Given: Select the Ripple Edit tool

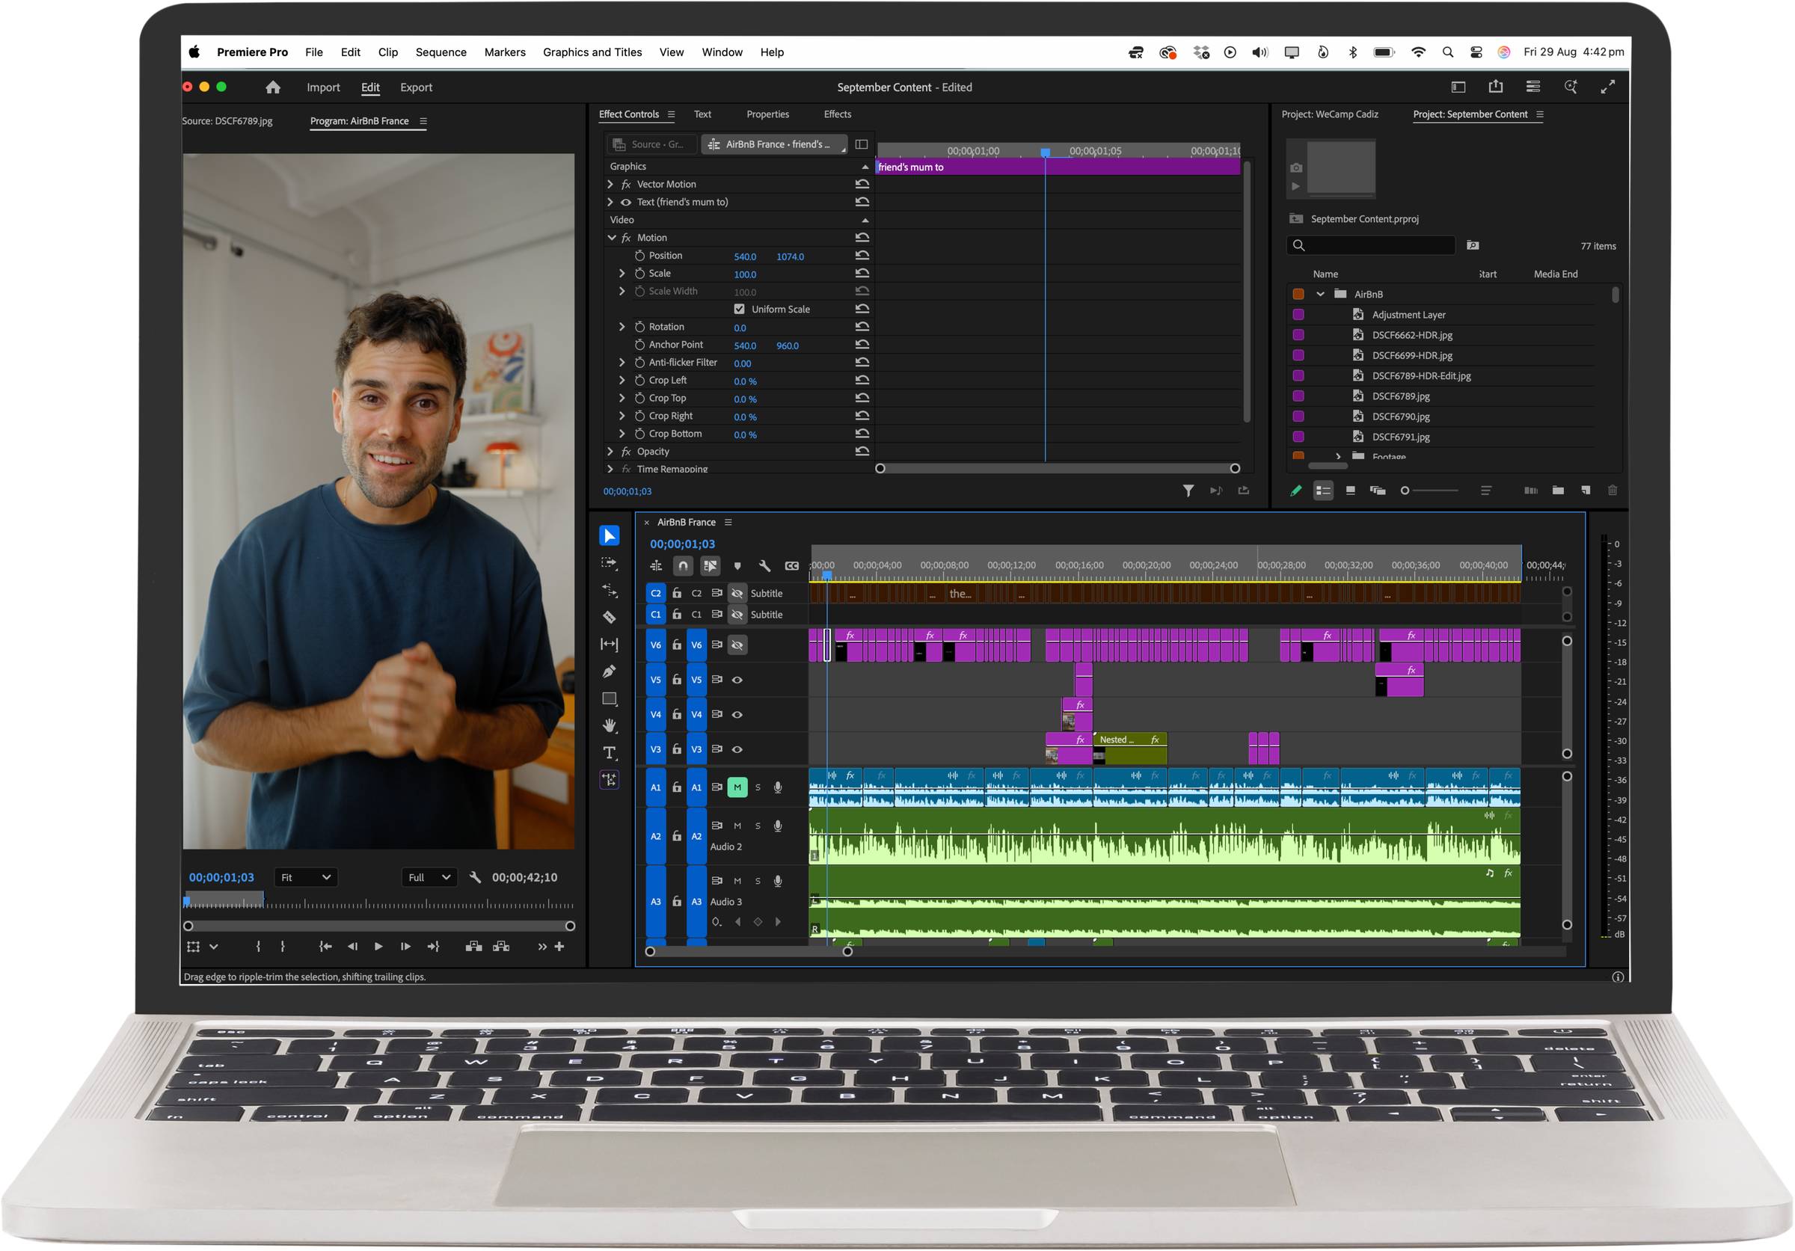Looking at the screenshot, I should coord(609,590).
